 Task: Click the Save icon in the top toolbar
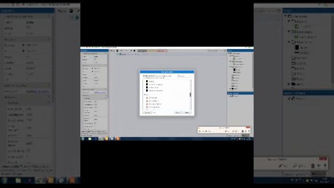point(117,51)
